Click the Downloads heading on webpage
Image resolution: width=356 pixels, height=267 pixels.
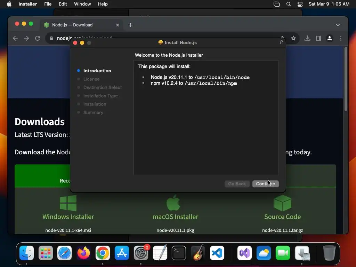click(x=40, y=122)
